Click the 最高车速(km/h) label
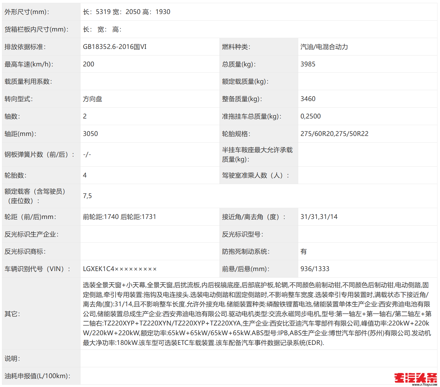The width and height of the screenshot is (440, 387). click(29, 64)
